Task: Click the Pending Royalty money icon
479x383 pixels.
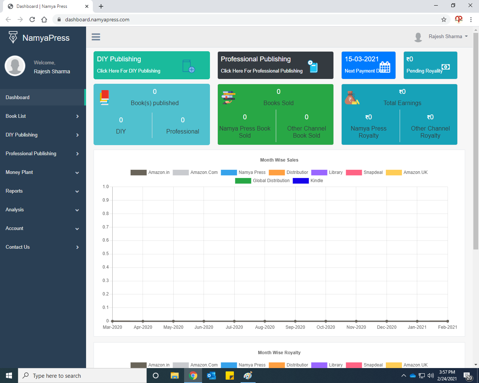Action: pyautogui.click(x=446, y=67)
